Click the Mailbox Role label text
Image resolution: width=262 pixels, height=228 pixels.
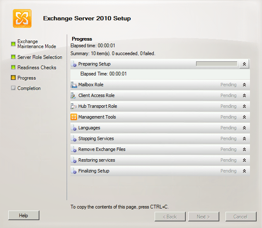pyautogui.click(x=91, y=85)
